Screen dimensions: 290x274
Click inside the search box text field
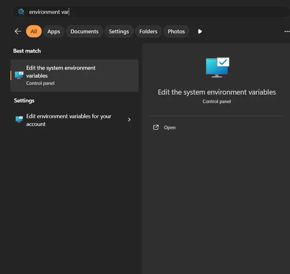tap(151, 12)
